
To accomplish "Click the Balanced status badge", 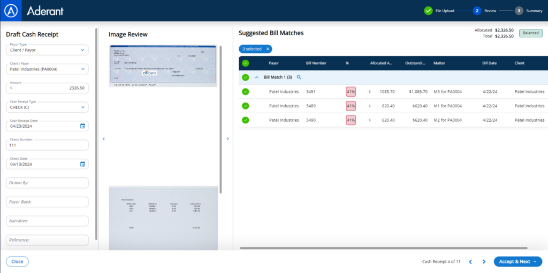I will pyautogui.click(x=530, y=33).
